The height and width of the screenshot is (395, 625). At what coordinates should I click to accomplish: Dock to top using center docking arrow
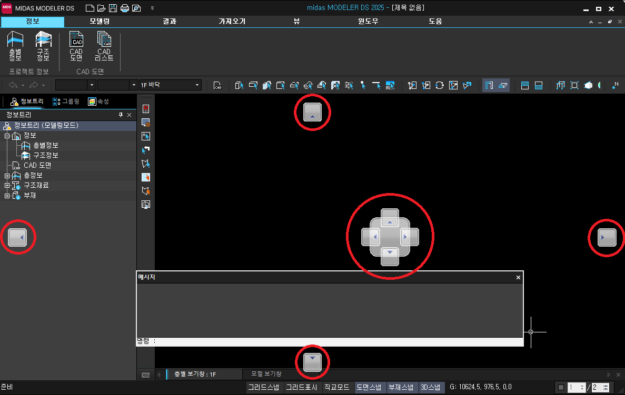coord(390,217)
